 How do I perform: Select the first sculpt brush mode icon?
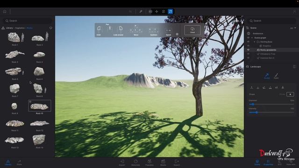point(252,88)
